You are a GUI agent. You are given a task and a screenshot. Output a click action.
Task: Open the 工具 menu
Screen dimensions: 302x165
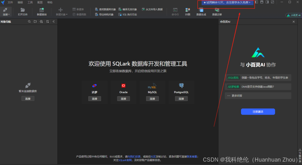point(30,2)
